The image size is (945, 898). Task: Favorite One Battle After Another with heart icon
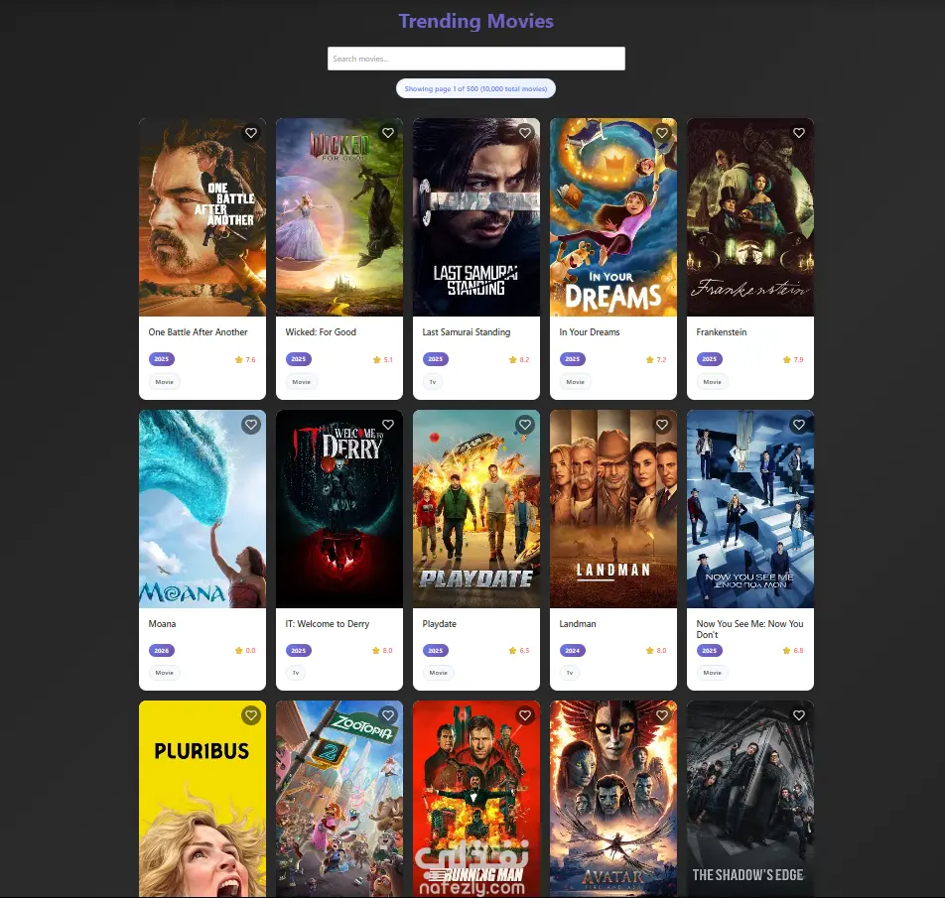tap(251, 133)
